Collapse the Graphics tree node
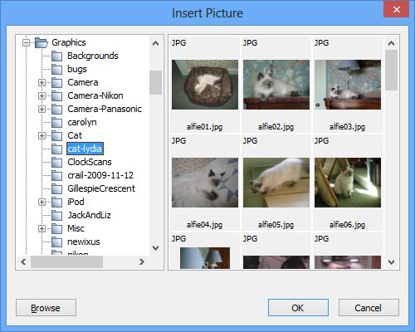The image size is (415, 332). point(26,43)
